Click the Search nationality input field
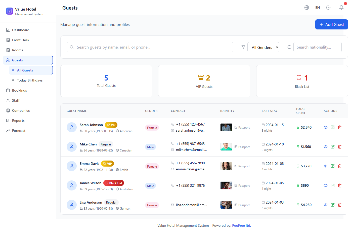352x232 pixels. (317, 47)
